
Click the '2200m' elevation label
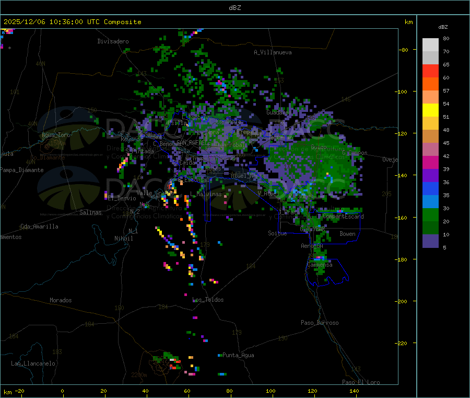(x=139, y=375)
